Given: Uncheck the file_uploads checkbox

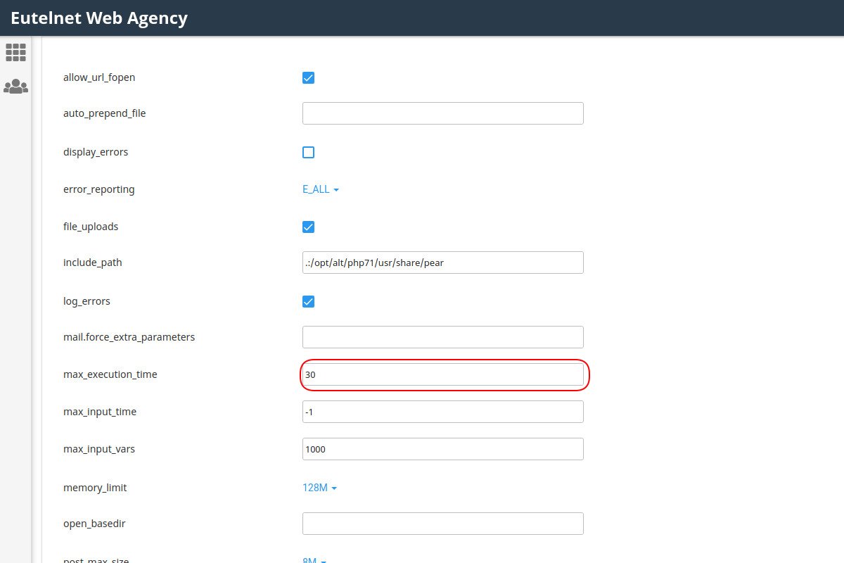Looking at the screenshot, I should tap(308, 227).
